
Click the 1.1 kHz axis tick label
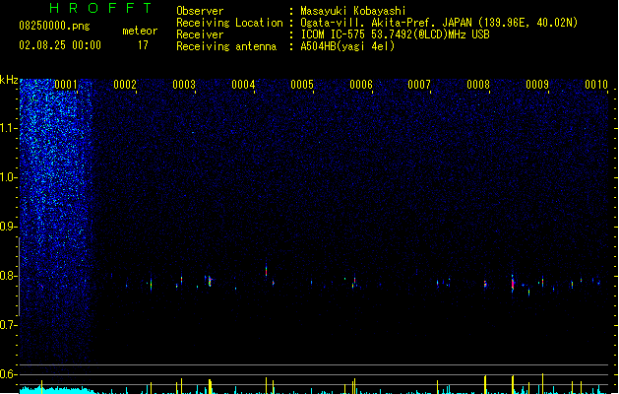coord(9,128)
